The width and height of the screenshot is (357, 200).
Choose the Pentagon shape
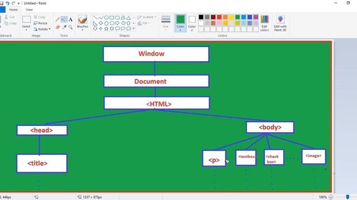point(107,23)
